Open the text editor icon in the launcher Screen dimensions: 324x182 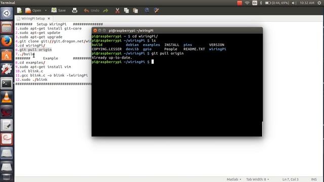click(x=7, y=125)
